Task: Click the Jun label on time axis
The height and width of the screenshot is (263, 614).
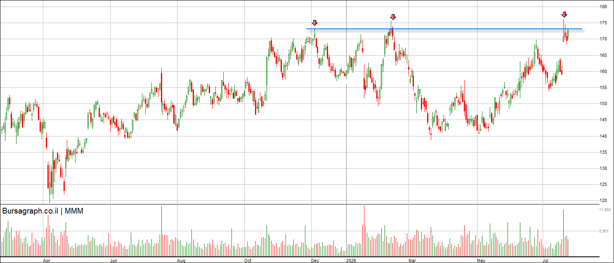Action: 114,261
